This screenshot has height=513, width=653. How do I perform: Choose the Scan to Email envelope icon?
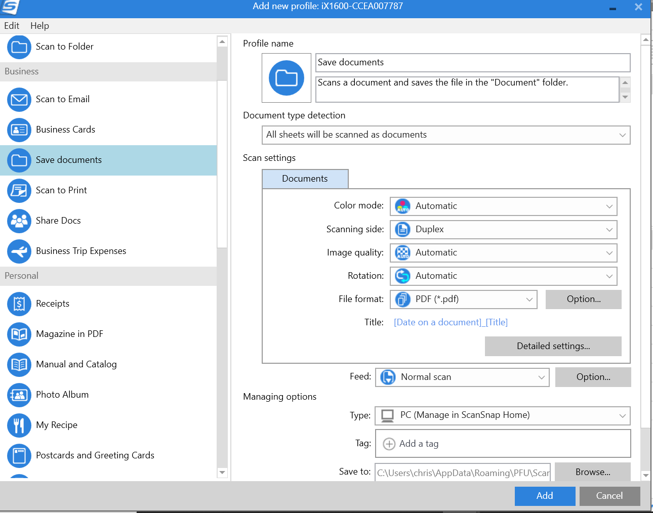tap(19, 100)
